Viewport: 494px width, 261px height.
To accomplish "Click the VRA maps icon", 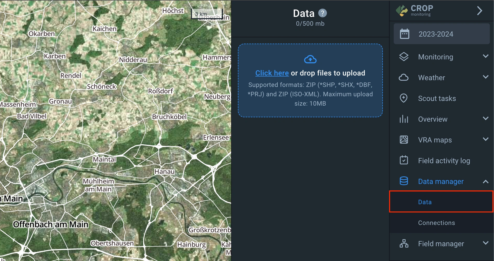I will (404, 140).
